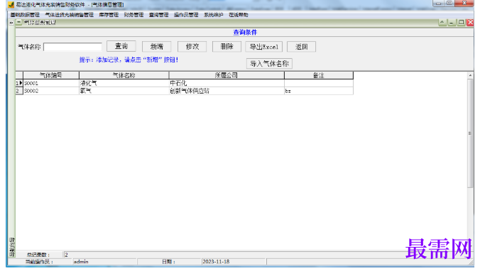Expand the sidebar with double-arrow icon
This screenshot has height=271, width=485.
click(x=11, y=23)
